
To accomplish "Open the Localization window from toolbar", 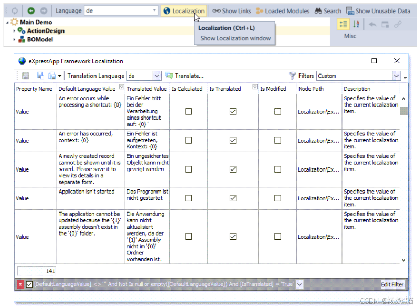I will point(184,11).
